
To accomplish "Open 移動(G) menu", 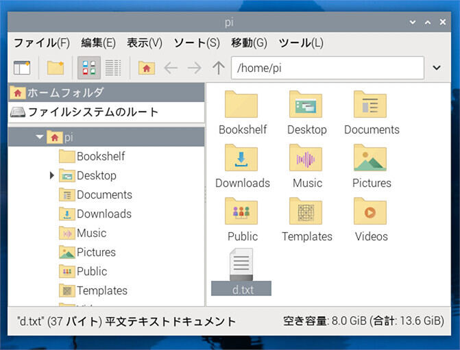I will [249, 43].
